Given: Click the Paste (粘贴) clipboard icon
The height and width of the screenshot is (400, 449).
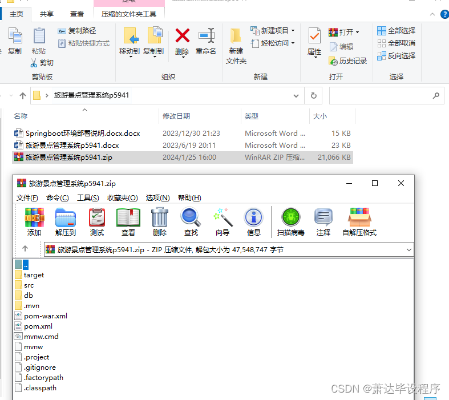Looking at the screenshot, I should (x=39, y=35).
